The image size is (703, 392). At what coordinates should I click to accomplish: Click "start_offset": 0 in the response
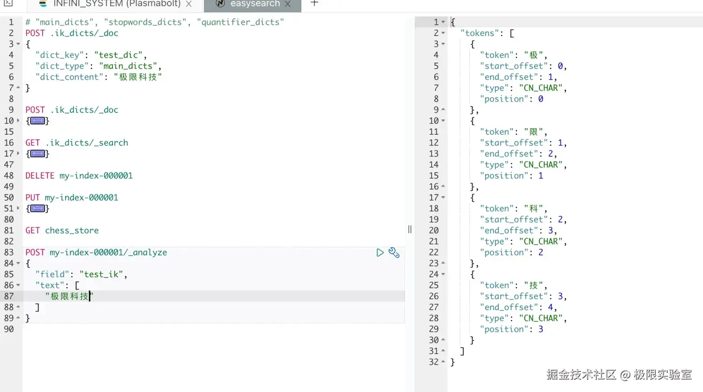pos(524,66)
